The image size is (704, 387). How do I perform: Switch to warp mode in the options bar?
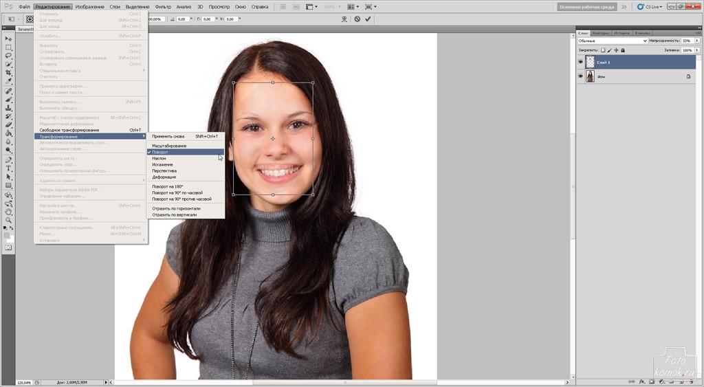[x=344, y=19]
